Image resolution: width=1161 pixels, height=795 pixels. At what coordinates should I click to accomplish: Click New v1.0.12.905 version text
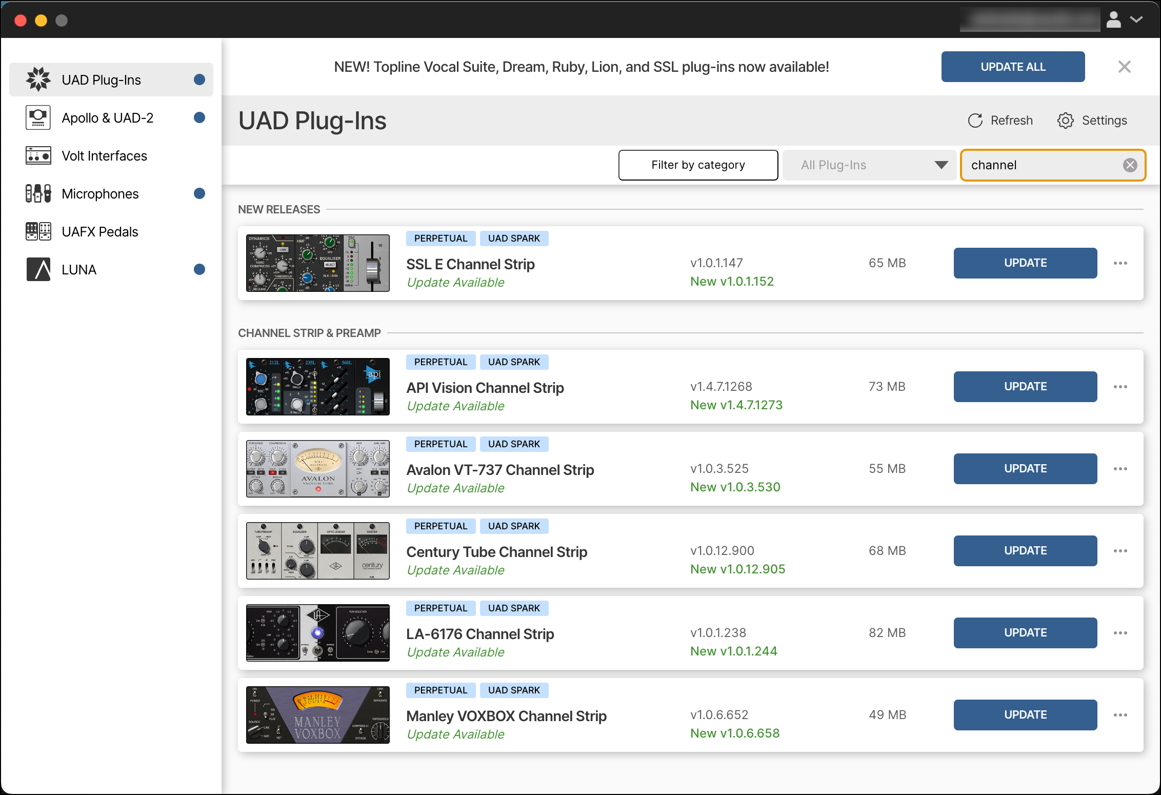tap(737, 569)
